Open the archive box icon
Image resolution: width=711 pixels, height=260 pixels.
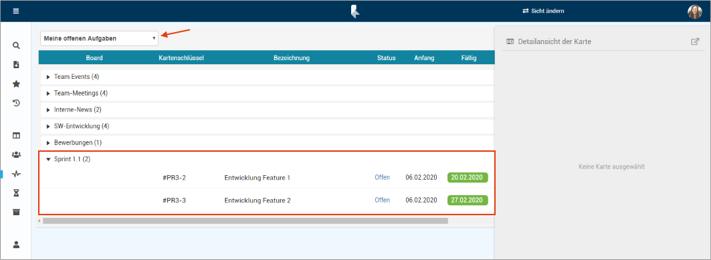point(16,212)
